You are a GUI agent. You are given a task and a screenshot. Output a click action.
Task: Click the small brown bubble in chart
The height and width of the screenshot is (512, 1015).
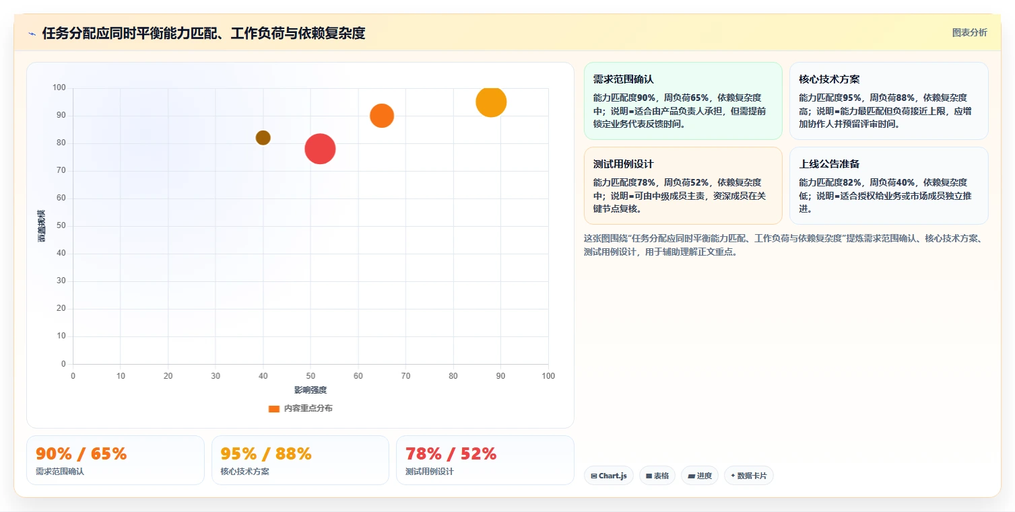click(263, 138)
